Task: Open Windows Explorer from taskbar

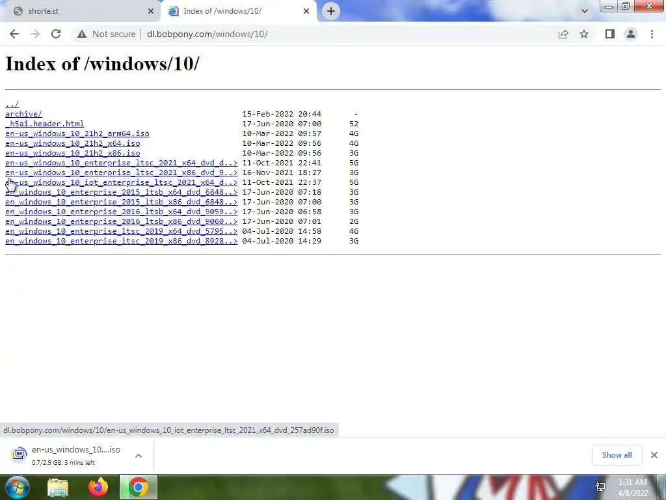Action: click(58, 488)
